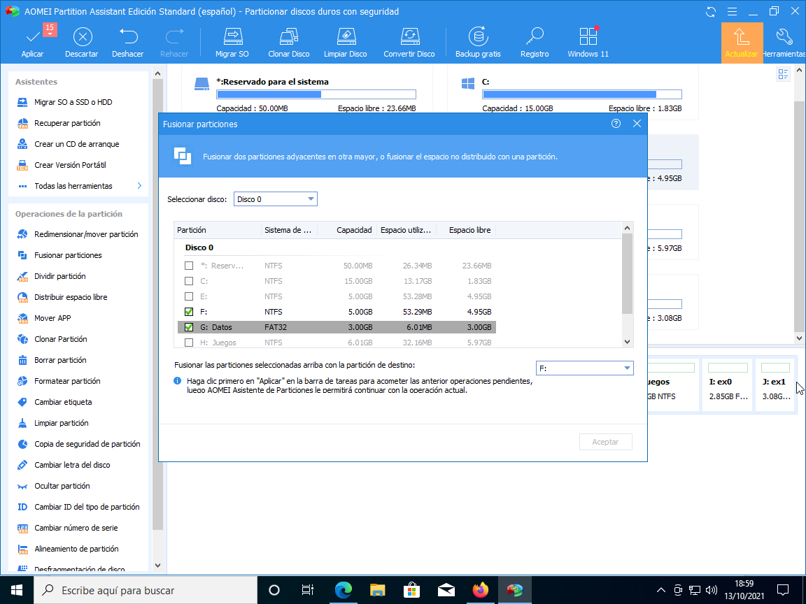Click Cambiar etiqueta tag icon
The image size is (806, 604).
click(x=22, y=402)
